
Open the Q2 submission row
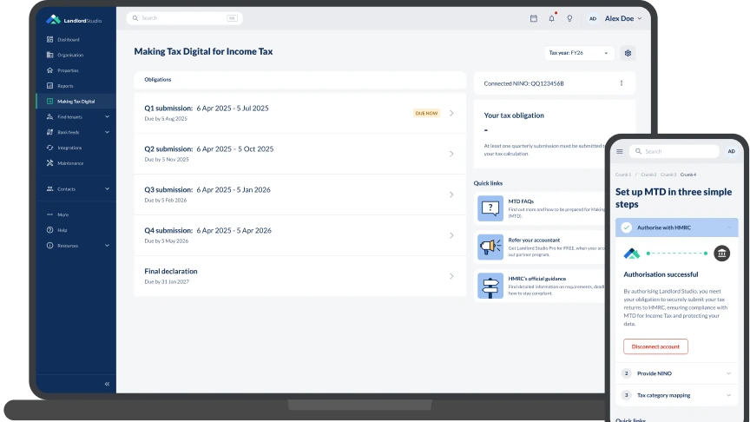coord(299,154)
